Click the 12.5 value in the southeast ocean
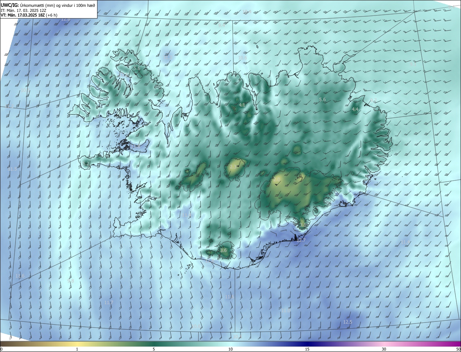461x352 pixels. tap(348, 322)
